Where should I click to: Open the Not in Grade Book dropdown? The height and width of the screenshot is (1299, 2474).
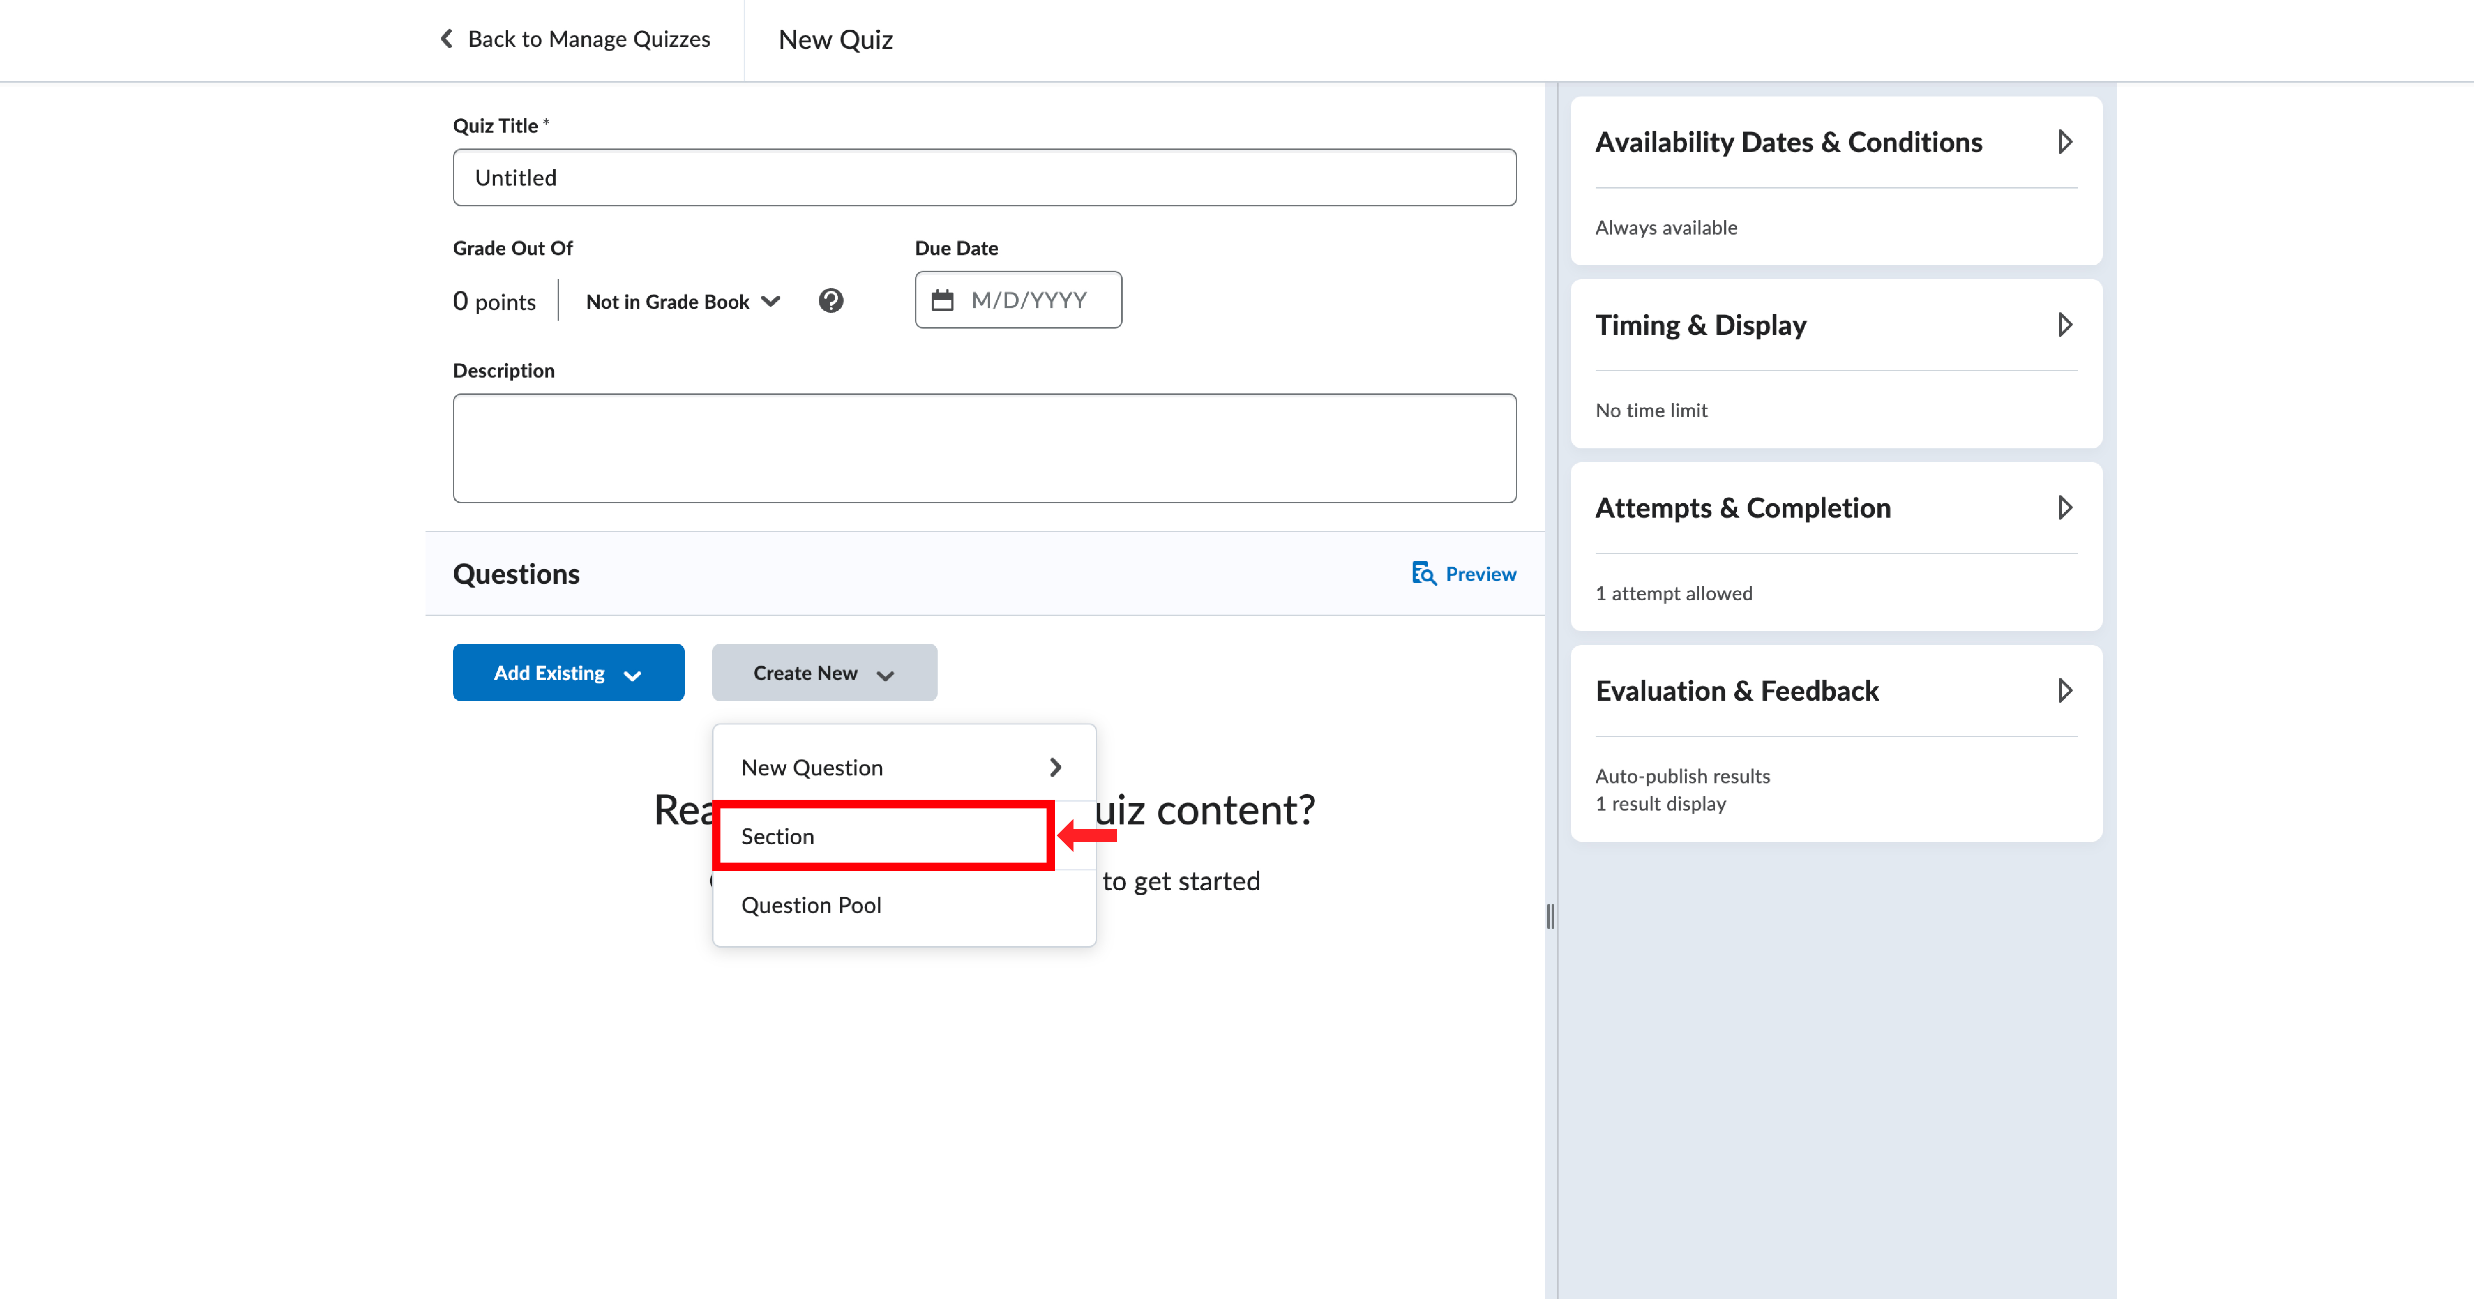click(683, 302)
